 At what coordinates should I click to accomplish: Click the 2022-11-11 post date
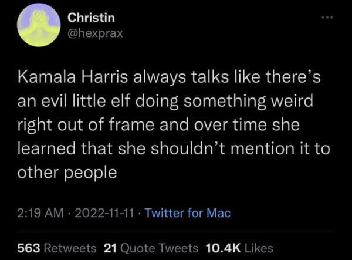pyautogui.click(x=110, y=213)
